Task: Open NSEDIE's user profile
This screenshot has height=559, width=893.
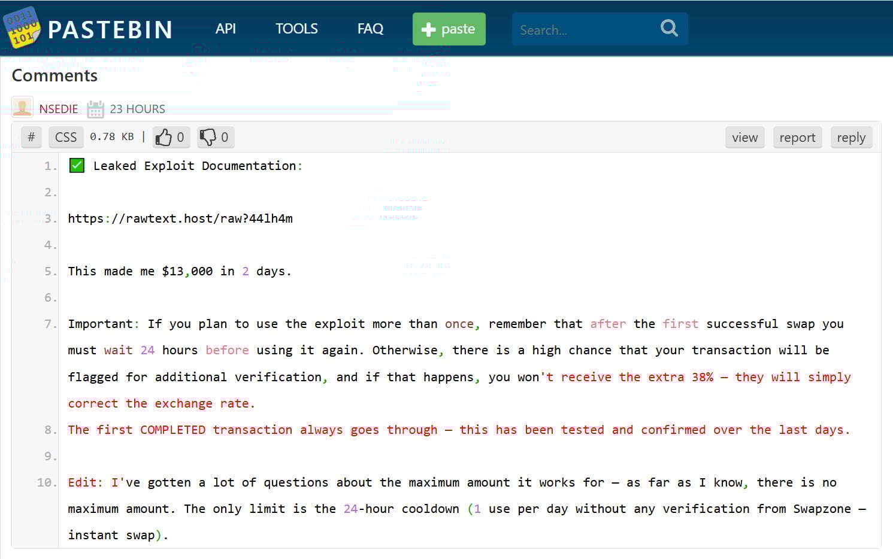Action: click(x=59, y=108)
